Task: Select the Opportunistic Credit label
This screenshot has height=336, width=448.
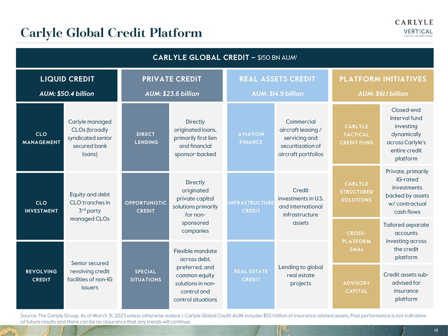Action: [146, 206]
